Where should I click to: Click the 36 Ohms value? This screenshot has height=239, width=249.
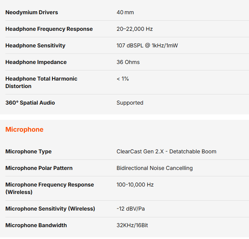click(128, 62)
